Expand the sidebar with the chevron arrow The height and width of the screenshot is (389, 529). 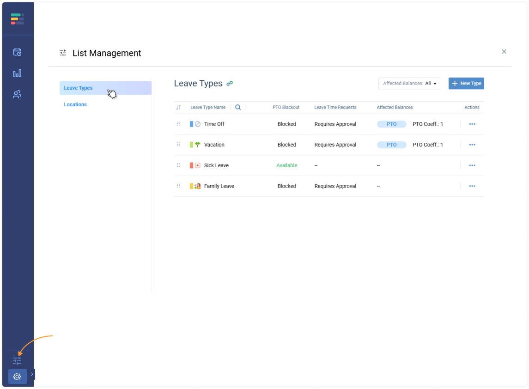pyautogui.click(x=32, y=374)
